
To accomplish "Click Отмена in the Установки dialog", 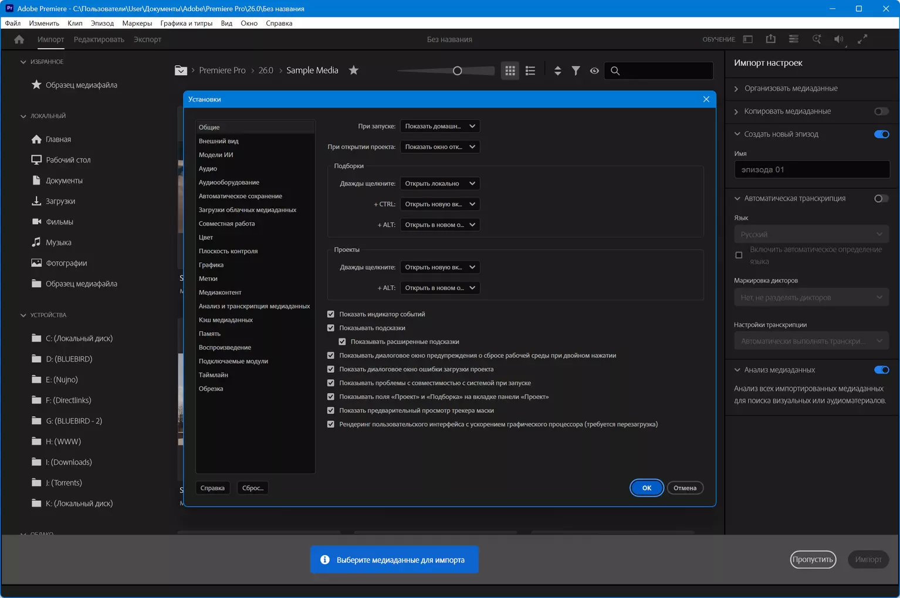I will pyautogui.click(x=685, y=488).
